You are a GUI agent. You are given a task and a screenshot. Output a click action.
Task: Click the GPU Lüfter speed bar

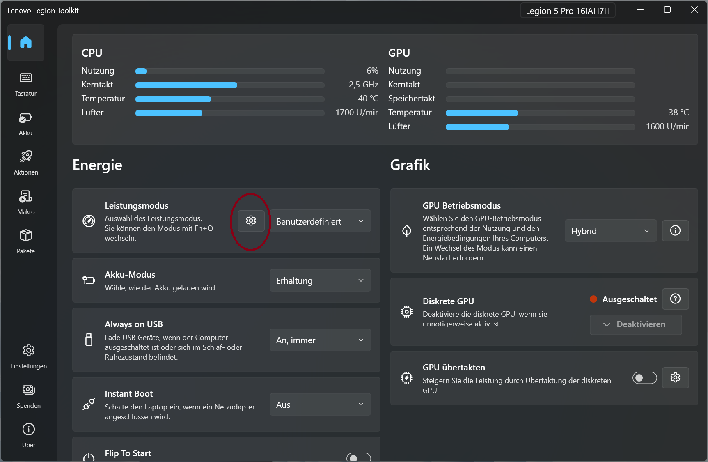540,127
